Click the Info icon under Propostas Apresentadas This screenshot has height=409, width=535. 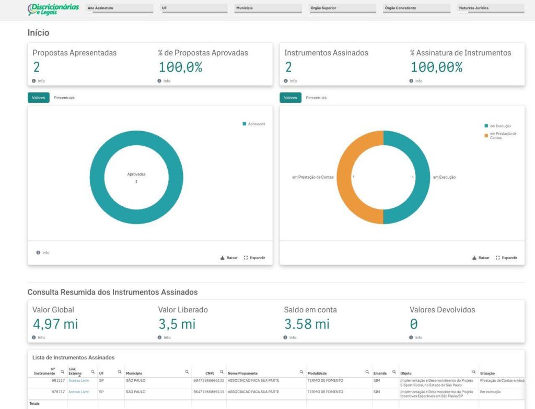34,81
